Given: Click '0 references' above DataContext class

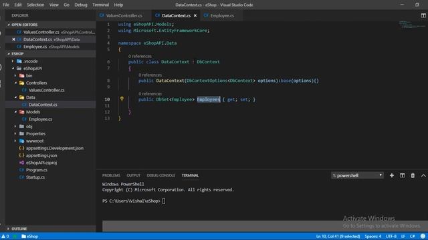Looking at the screenshot, I should point(140,56).
